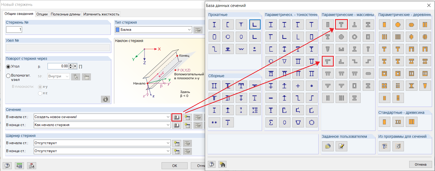The image size is (435, 171).
Task: Create new section for В начале ст.
Action: click(x=187, y=117)
